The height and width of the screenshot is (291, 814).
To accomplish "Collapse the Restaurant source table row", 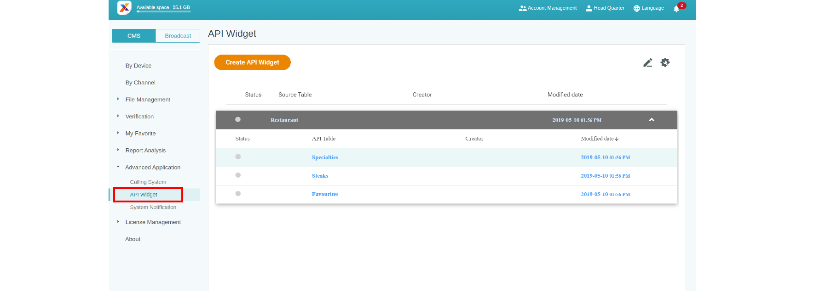I will pyautogui.click(x=651, y=120).
